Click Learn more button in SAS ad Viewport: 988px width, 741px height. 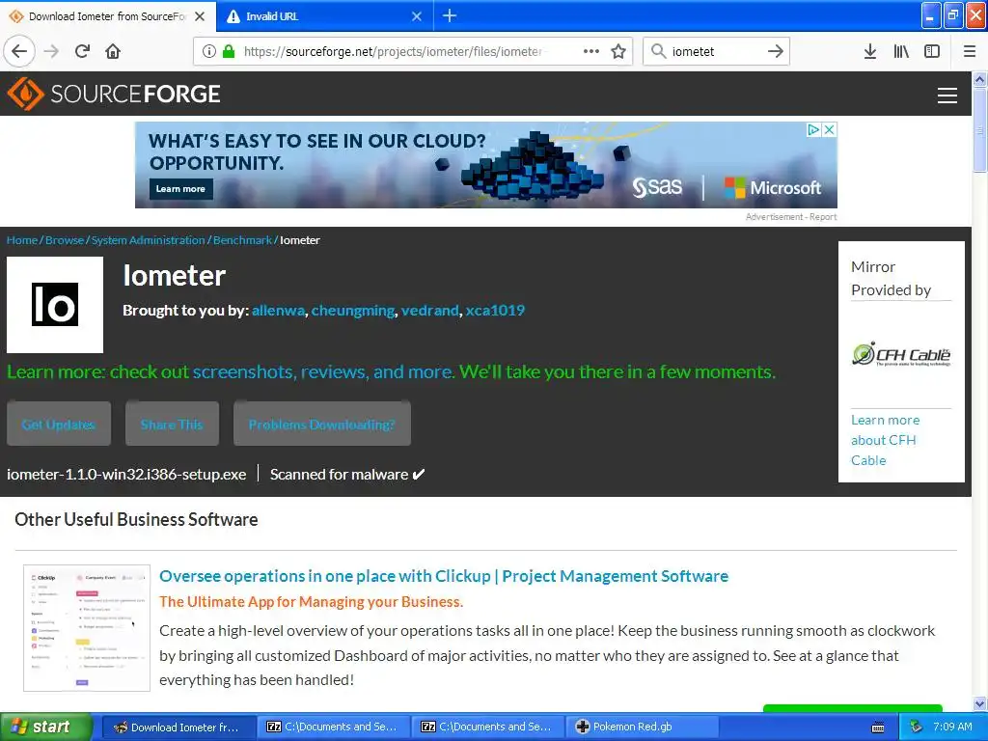click(x=180, y=189)
